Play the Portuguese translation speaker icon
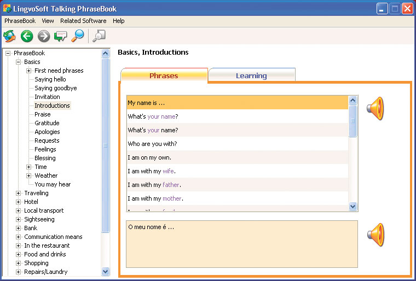Image resolution: width=416 pixels, height=281 pixels. (x=376, y=235)
